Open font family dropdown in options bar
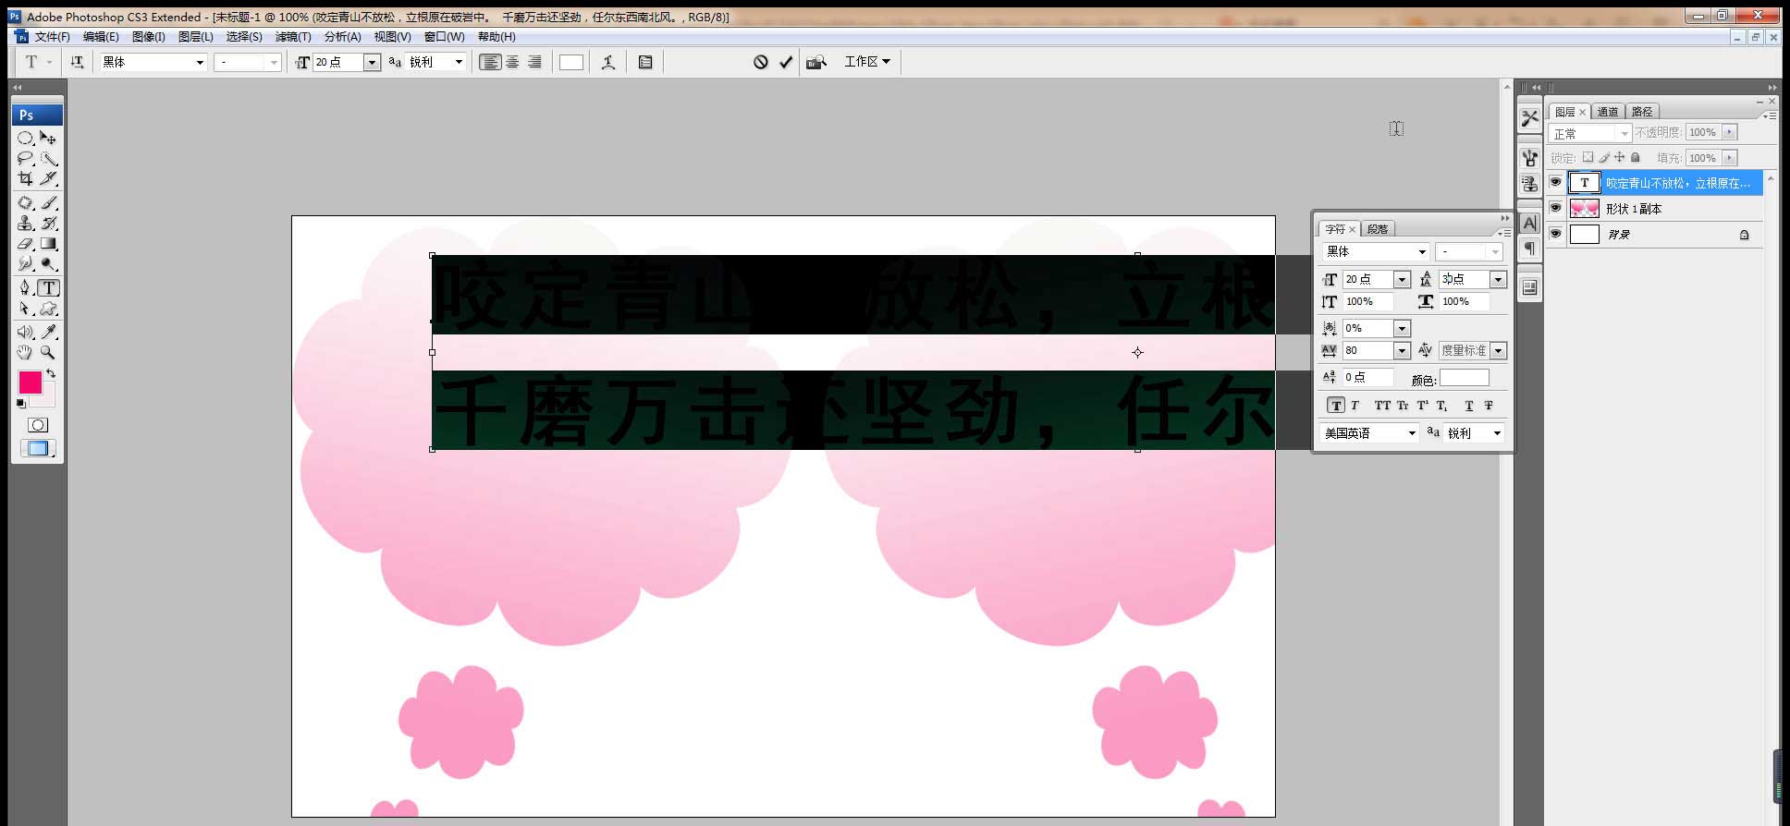The image size is (1790, 826). (199, 62)
